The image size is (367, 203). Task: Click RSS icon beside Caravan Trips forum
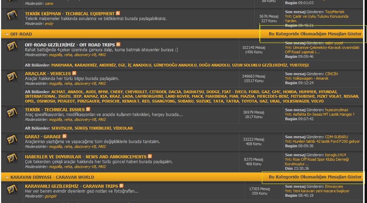point(121,186)
